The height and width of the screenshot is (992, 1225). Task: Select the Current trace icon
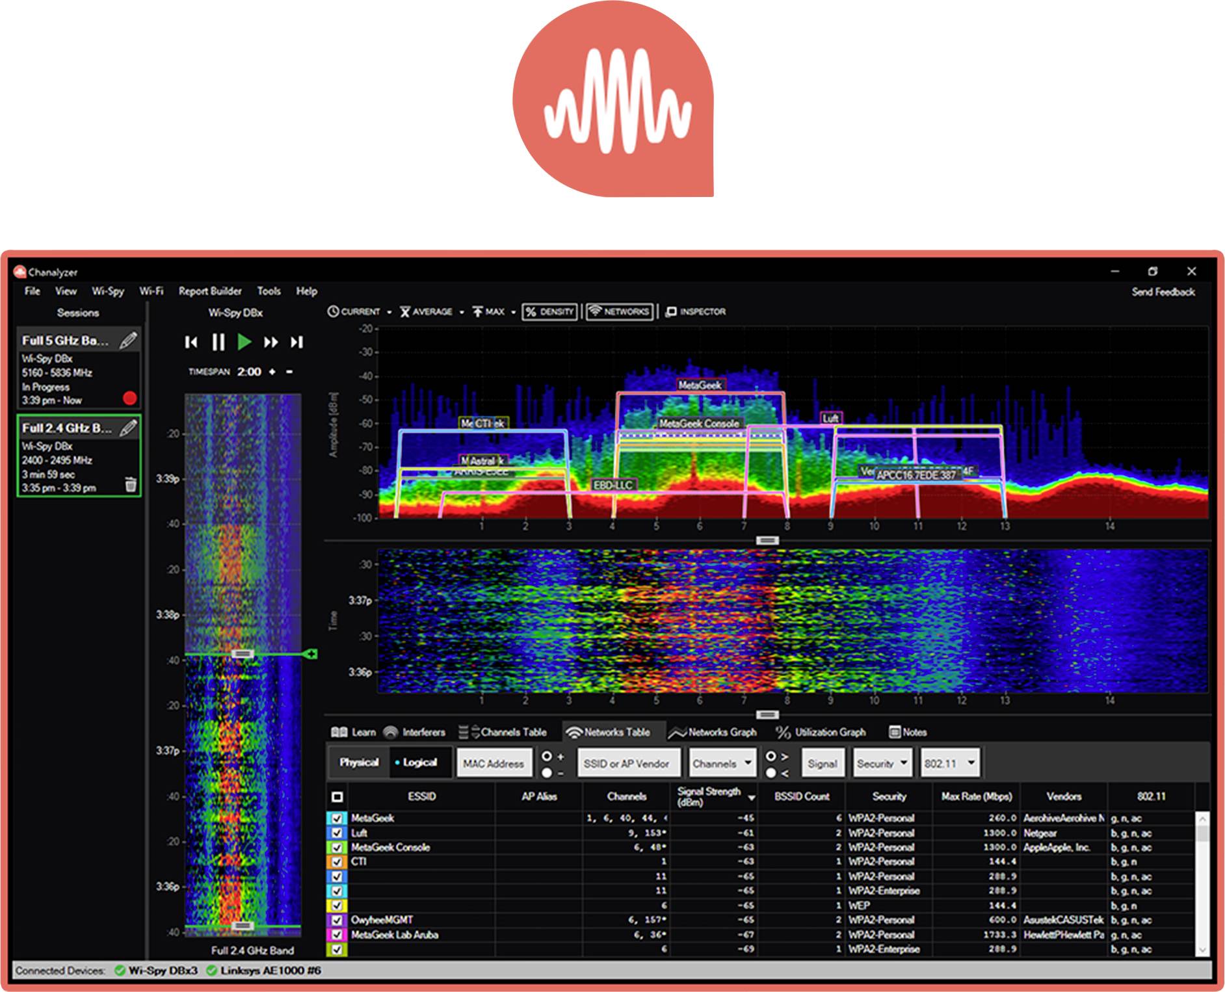(x=333, y=312)
